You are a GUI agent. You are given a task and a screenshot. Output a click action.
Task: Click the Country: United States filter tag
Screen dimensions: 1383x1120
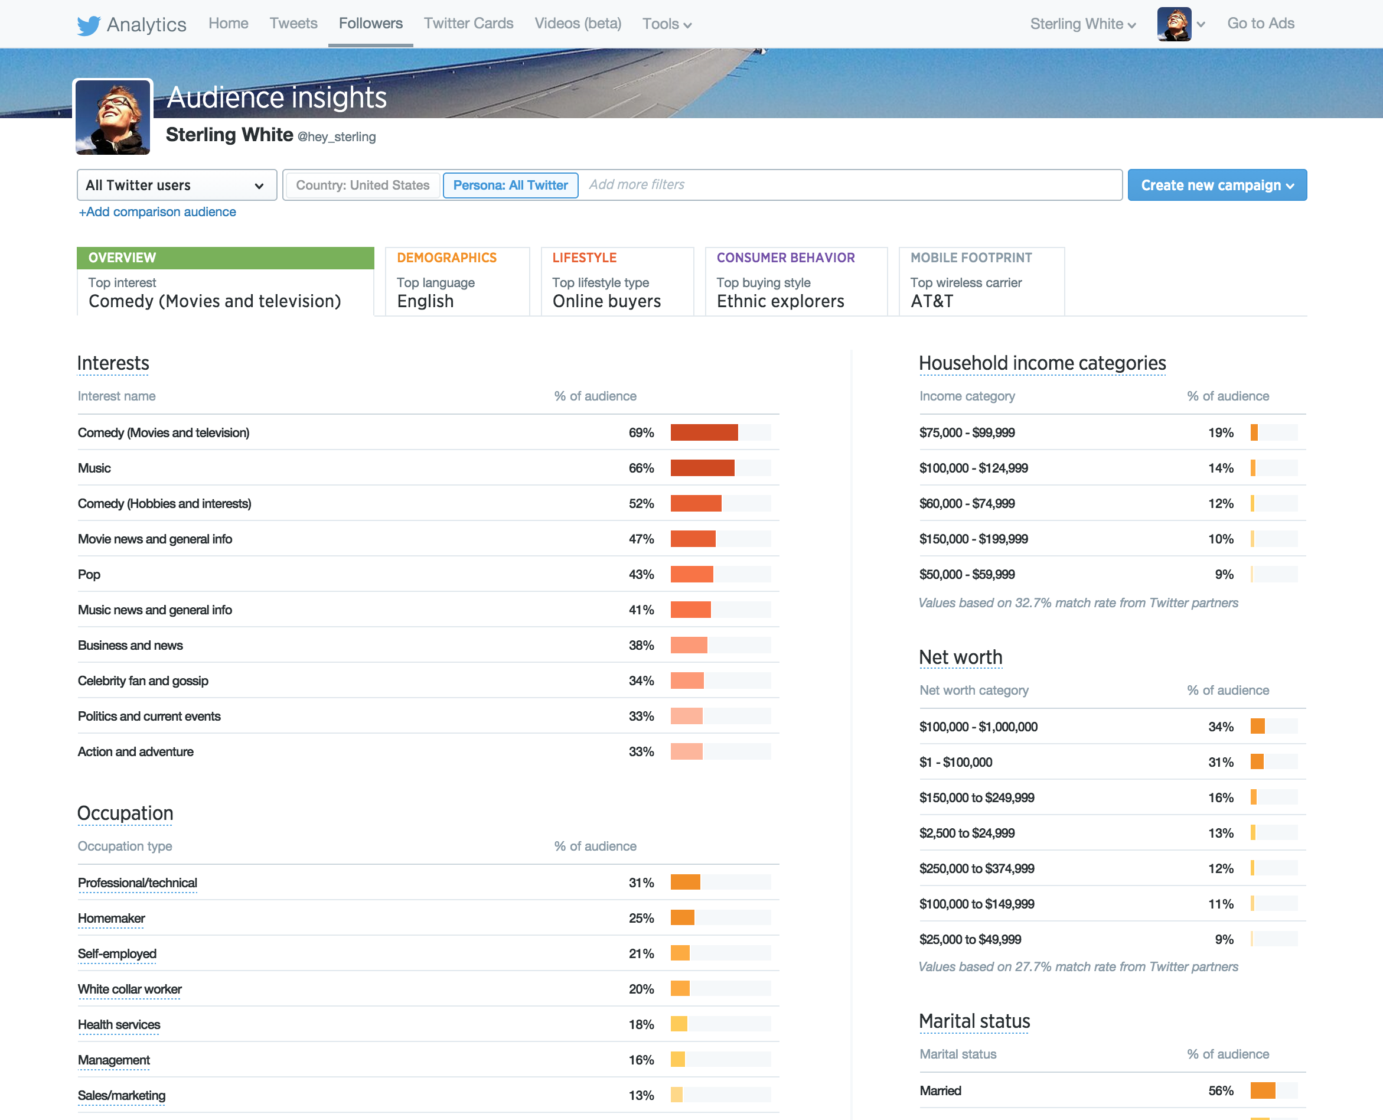pos(362,185)
